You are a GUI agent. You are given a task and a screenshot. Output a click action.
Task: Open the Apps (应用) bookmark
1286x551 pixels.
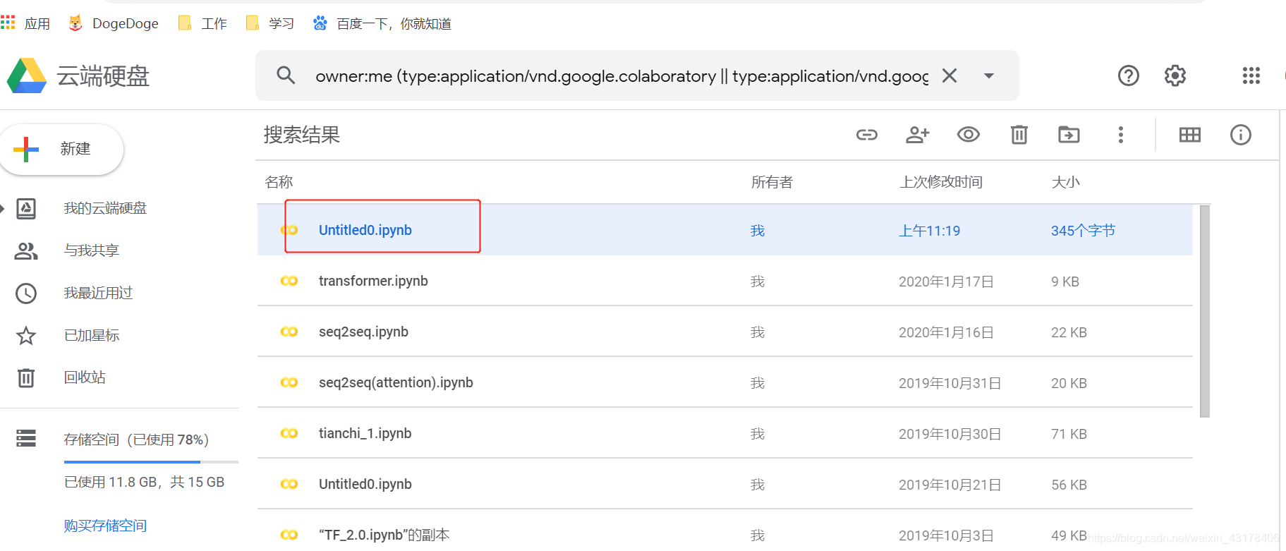pos(26,23)
